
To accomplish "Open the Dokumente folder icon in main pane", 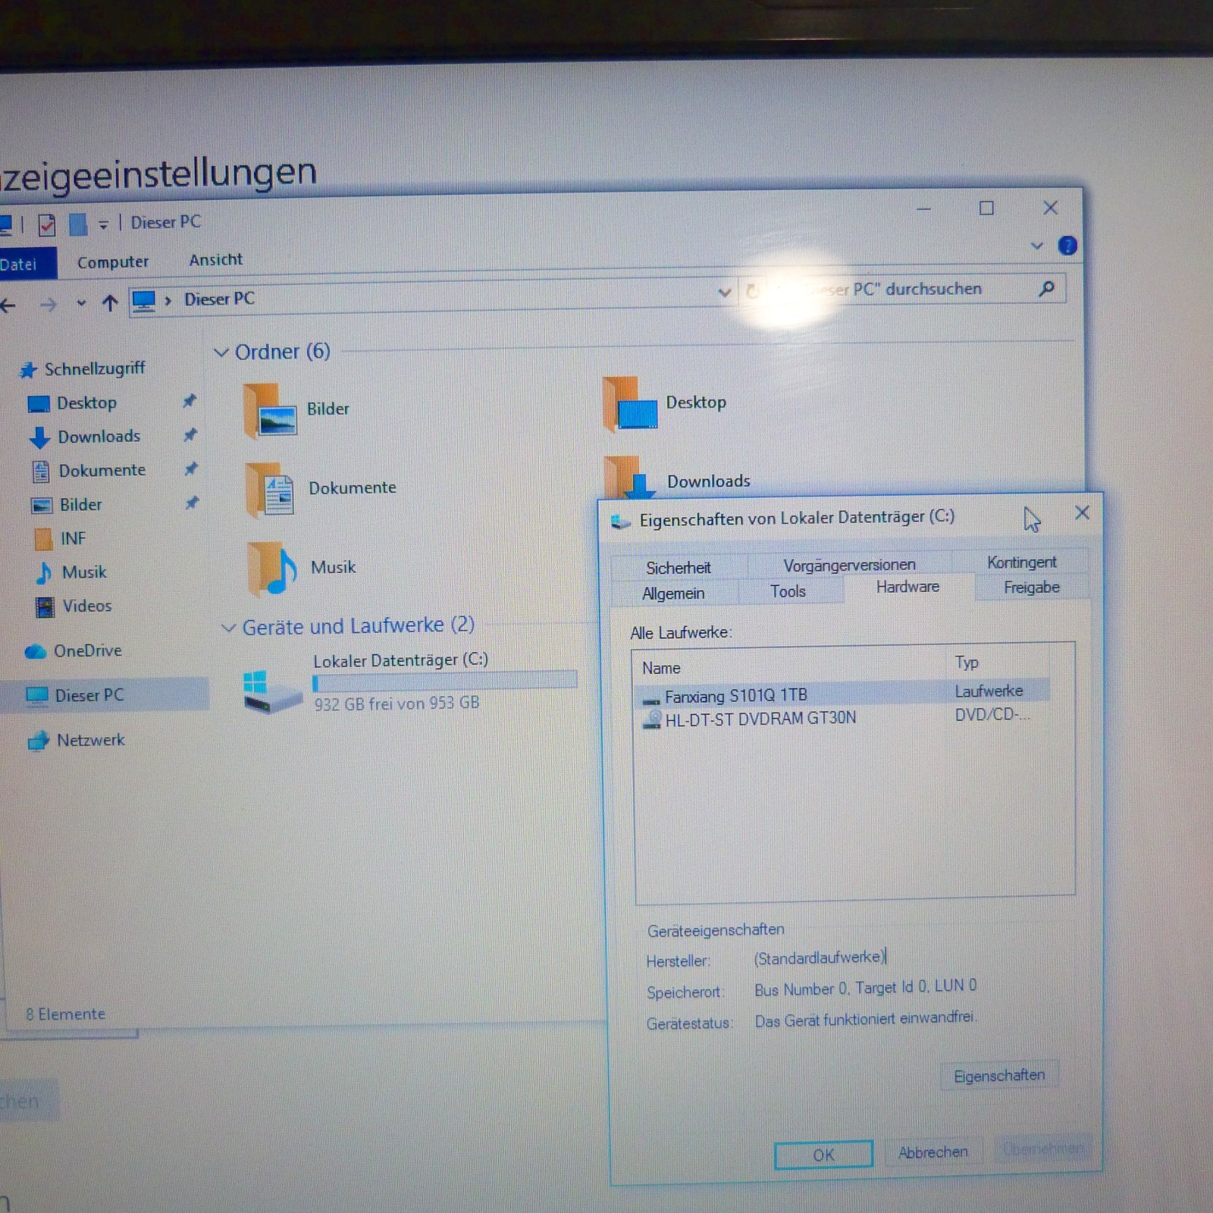I will pyautogui.click(x=271, y=490).
